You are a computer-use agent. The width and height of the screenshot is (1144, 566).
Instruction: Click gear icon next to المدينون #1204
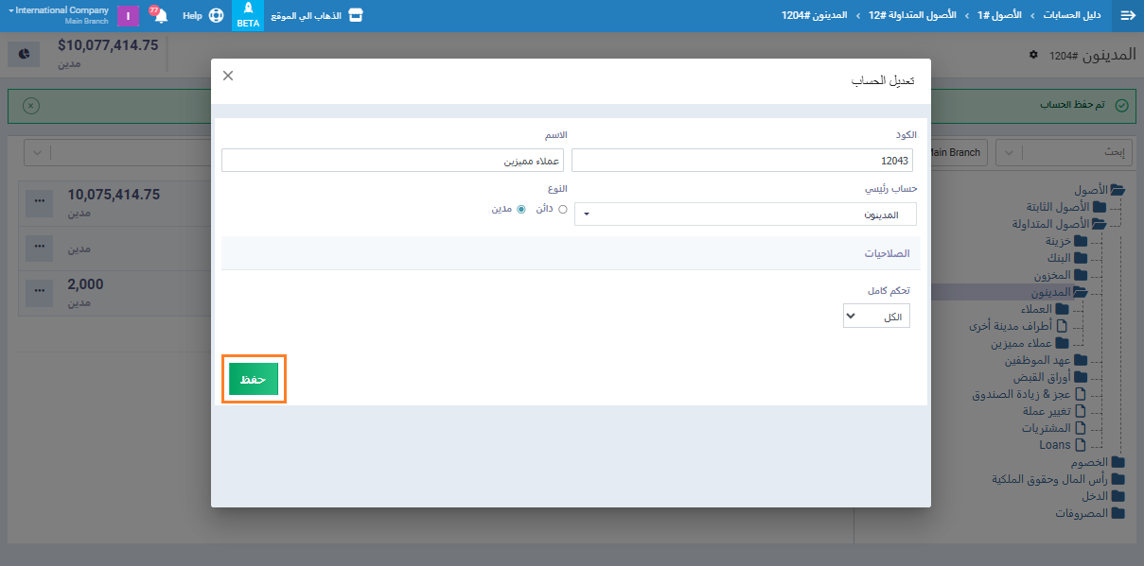coord(1033,55)
